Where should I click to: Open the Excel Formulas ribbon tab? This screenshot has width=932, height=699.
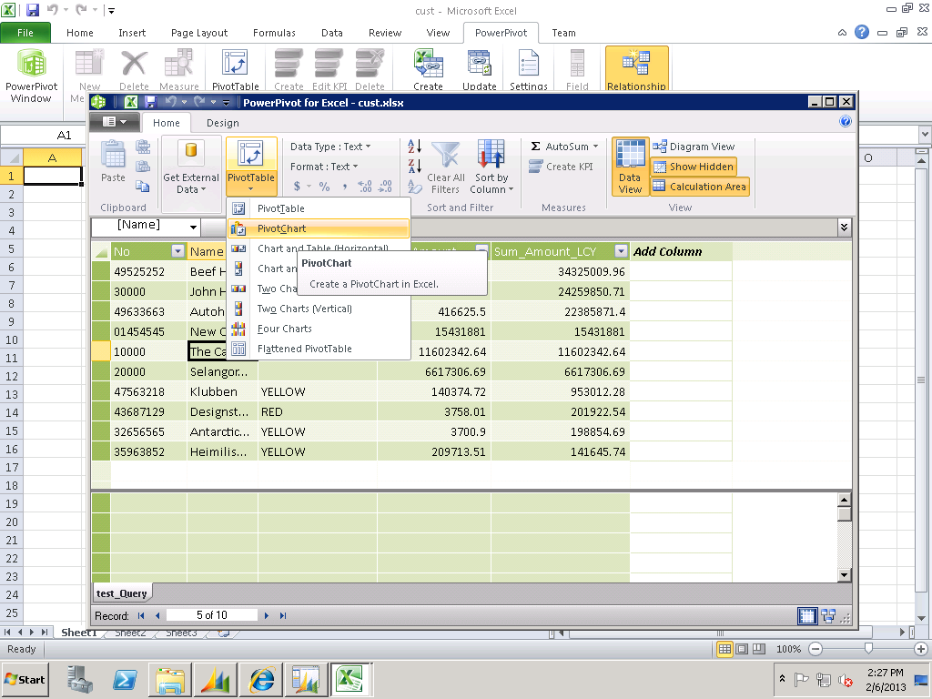(x=274, y=33)
